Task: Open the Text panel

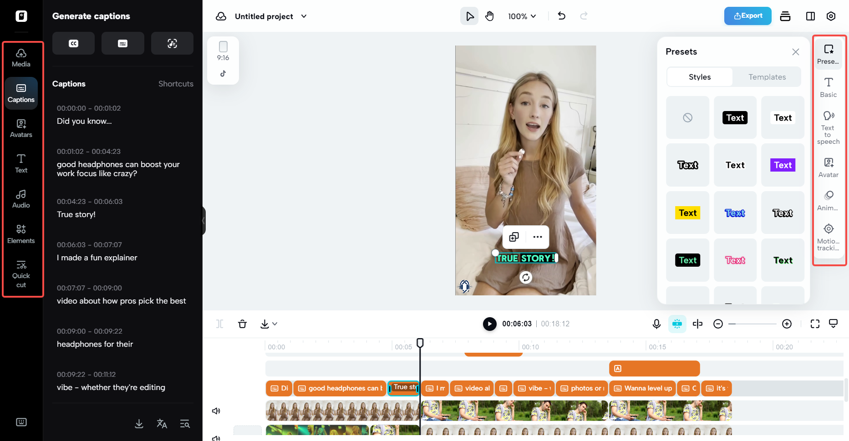Action: click(21, 164)
